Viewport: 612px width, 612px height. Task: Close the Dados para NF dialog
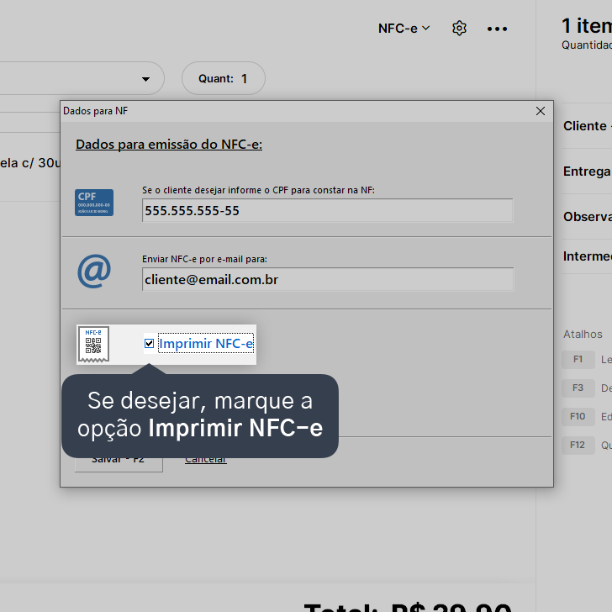(541, 111)
